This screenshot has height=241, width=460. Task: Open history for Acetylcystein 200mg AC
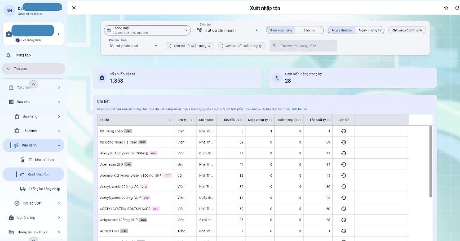(x=344, y=186)
